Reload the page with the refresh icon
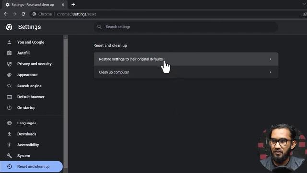This screenshot has height=173, width=307. coord(24,14)
